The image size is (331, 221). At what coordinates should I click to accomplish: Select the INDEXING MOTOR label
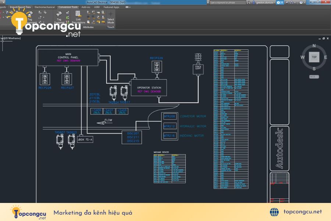(x=192, y=136)
